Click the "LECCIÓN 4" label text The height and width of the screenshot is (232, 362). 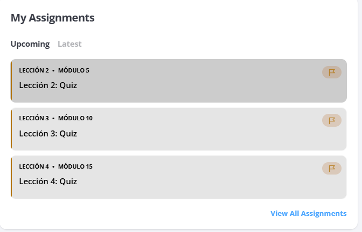34,166
